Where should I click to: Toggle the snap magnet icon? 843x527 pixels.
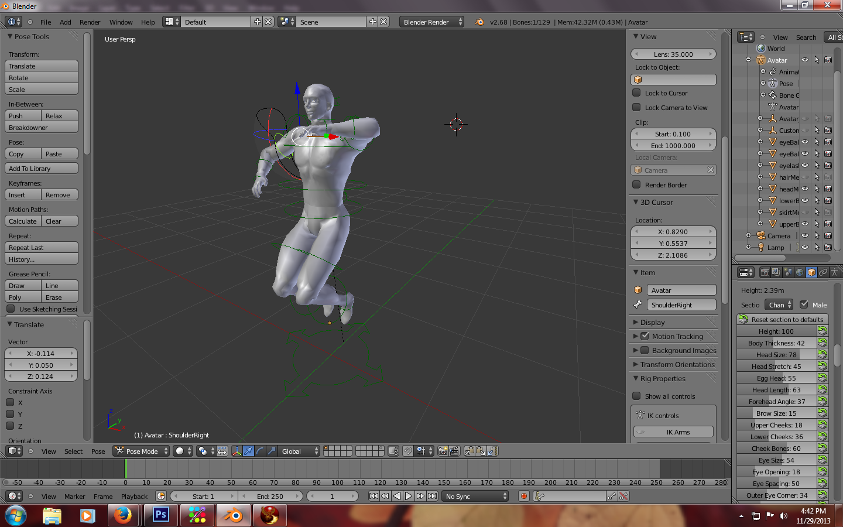point(407,451)
